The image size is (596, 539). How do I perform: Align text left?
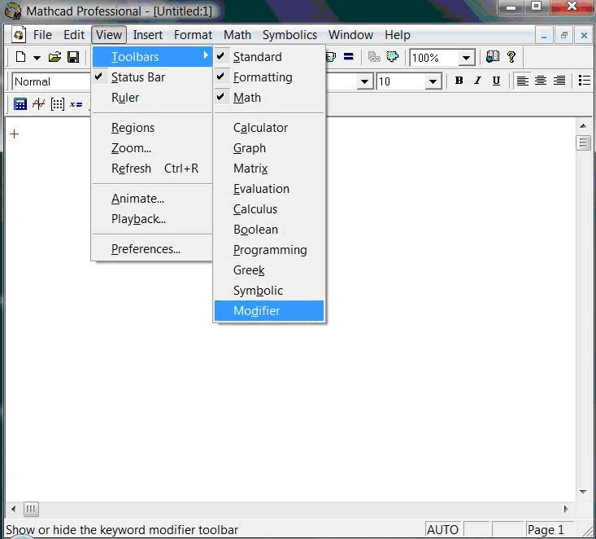523,81
